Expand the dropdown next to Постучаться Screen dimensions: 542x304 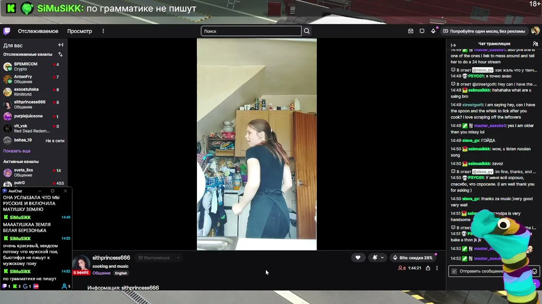[178, 258]
